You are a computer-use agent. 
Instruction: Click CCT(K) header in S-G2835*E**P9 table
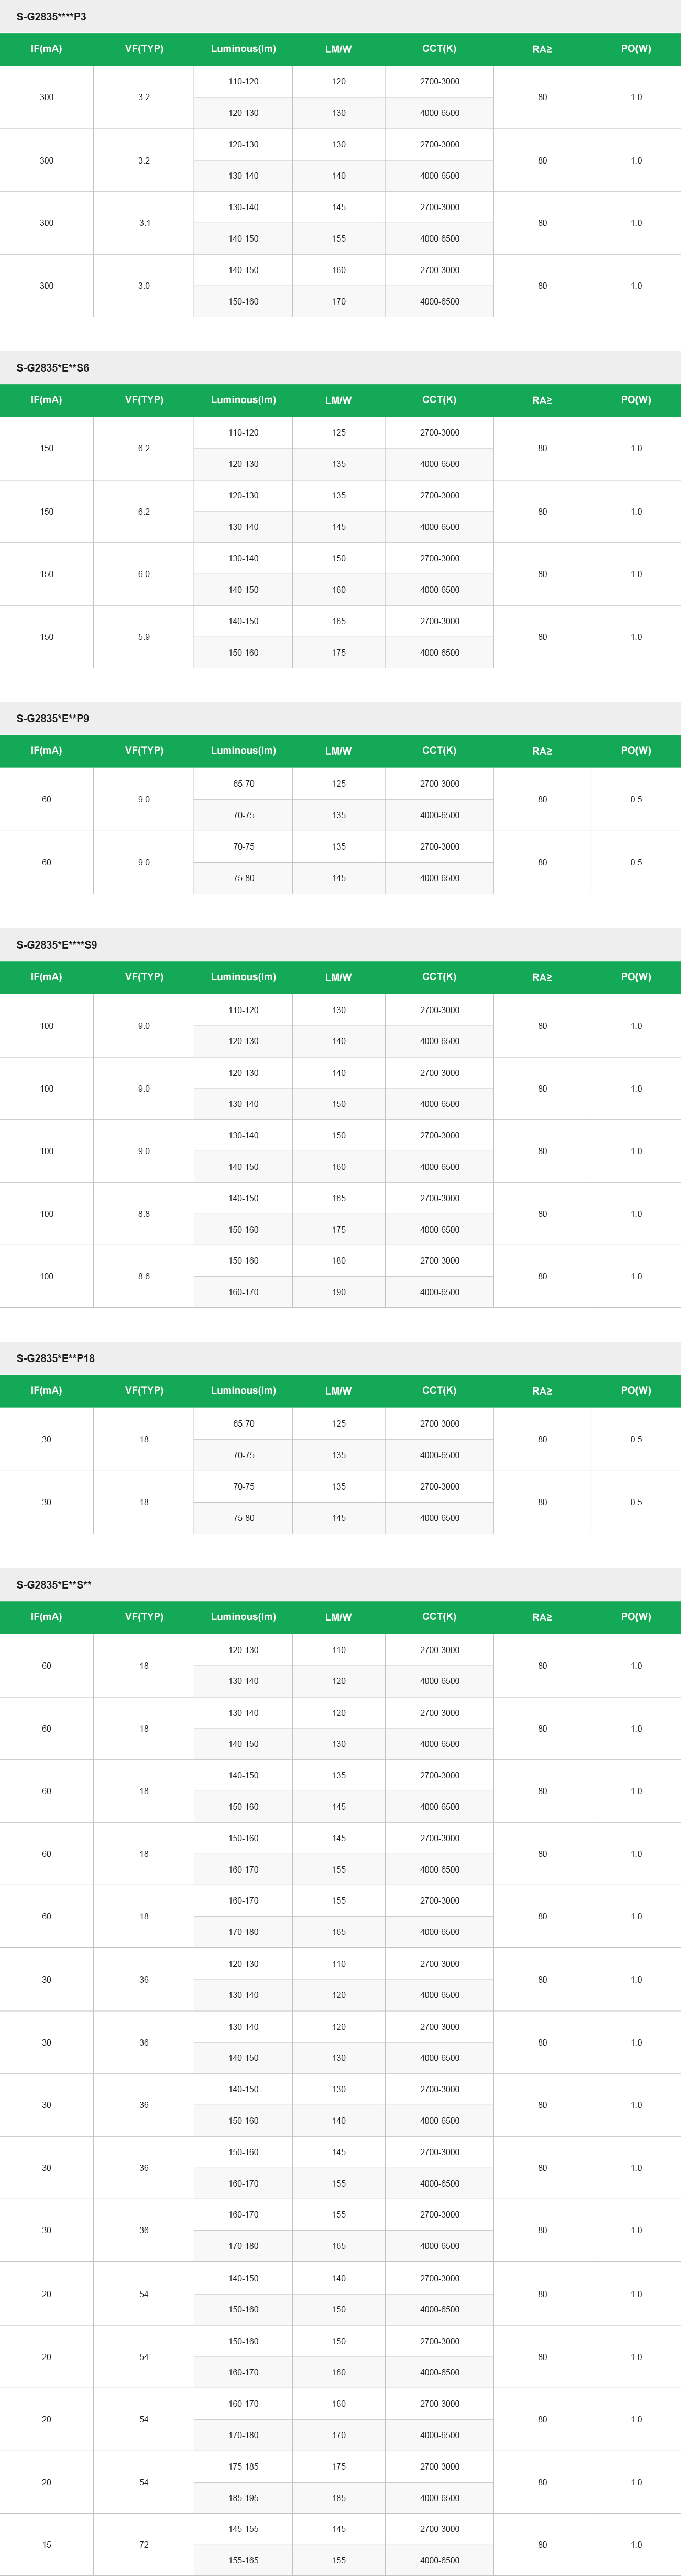tap(439, 751)
